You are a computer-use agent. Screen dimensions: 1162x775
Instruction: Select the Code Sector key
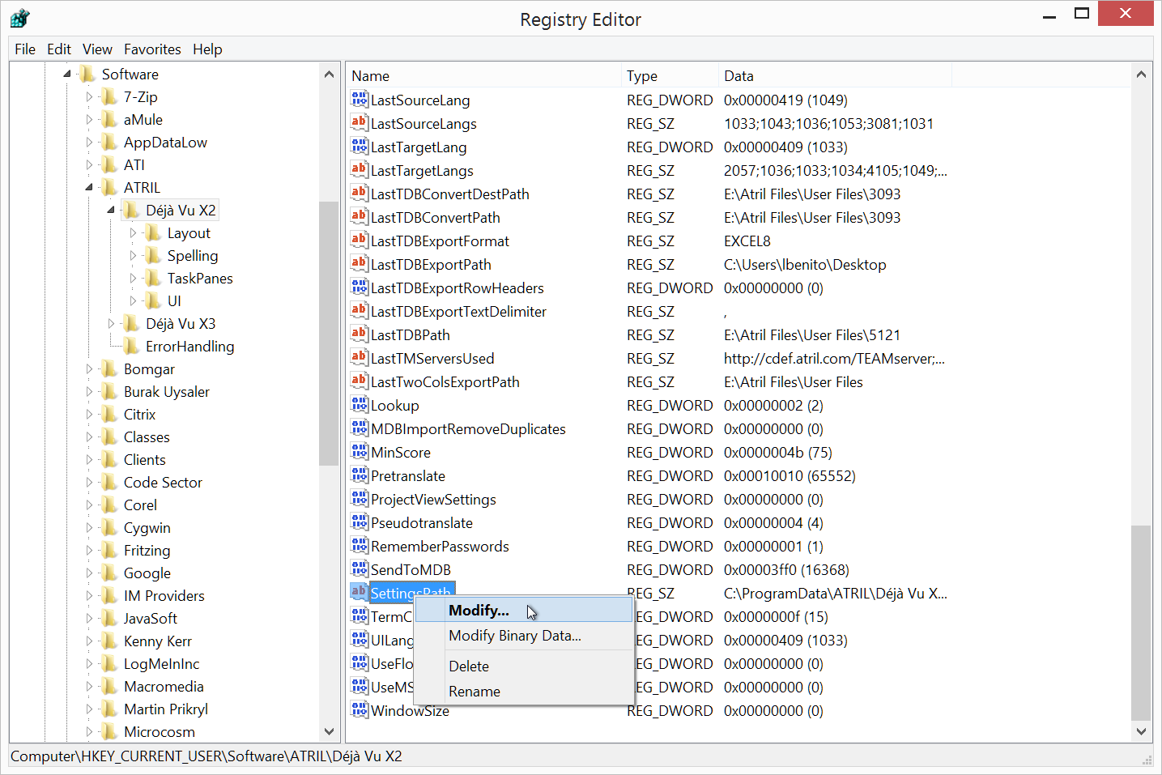(x=163, y=482)
